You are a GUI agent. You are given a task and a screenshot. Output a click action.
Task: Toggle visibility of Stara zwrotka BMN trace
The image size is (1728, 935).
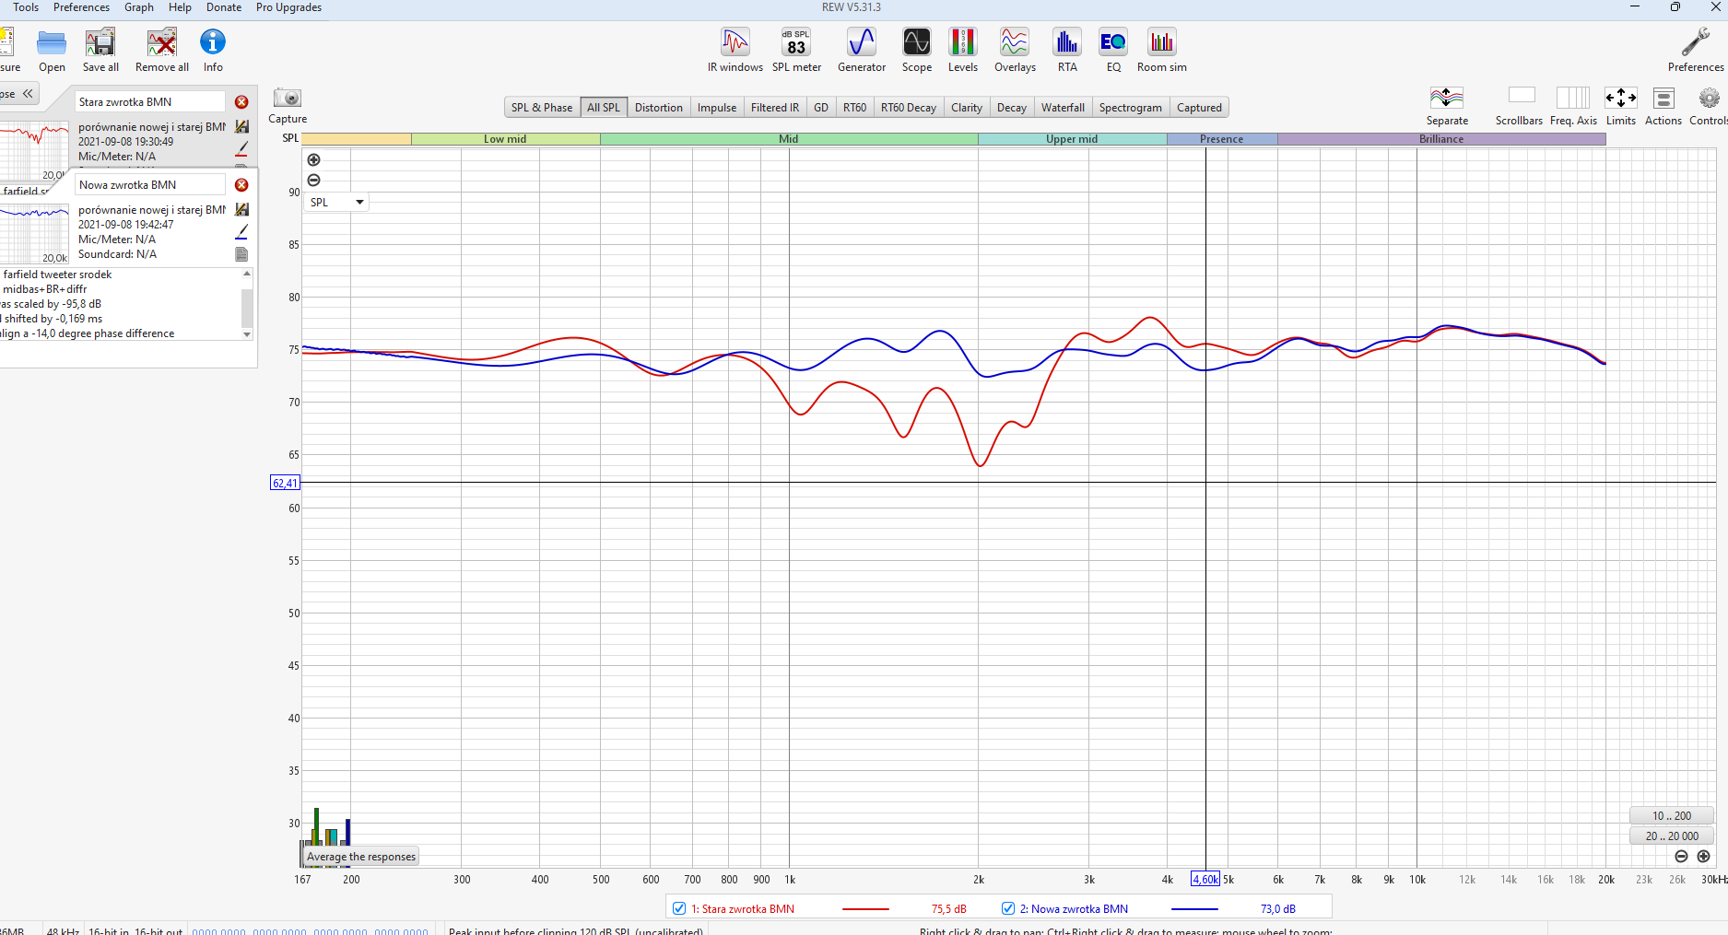pyautogui.click(x=679, y=909)
